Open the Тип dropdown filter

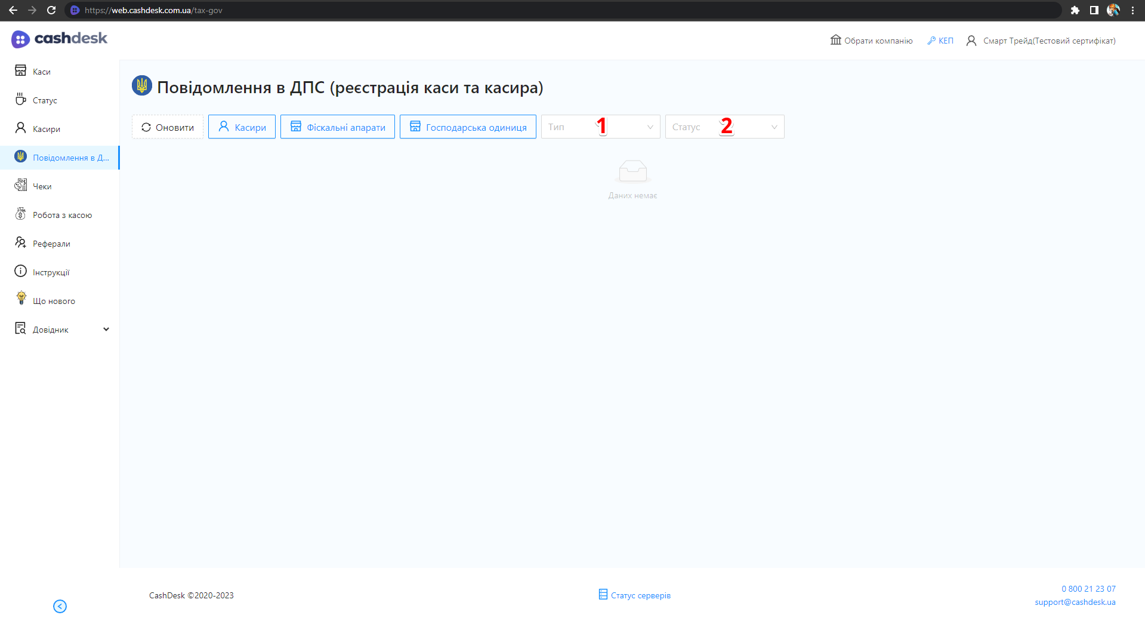click(600, 127)
